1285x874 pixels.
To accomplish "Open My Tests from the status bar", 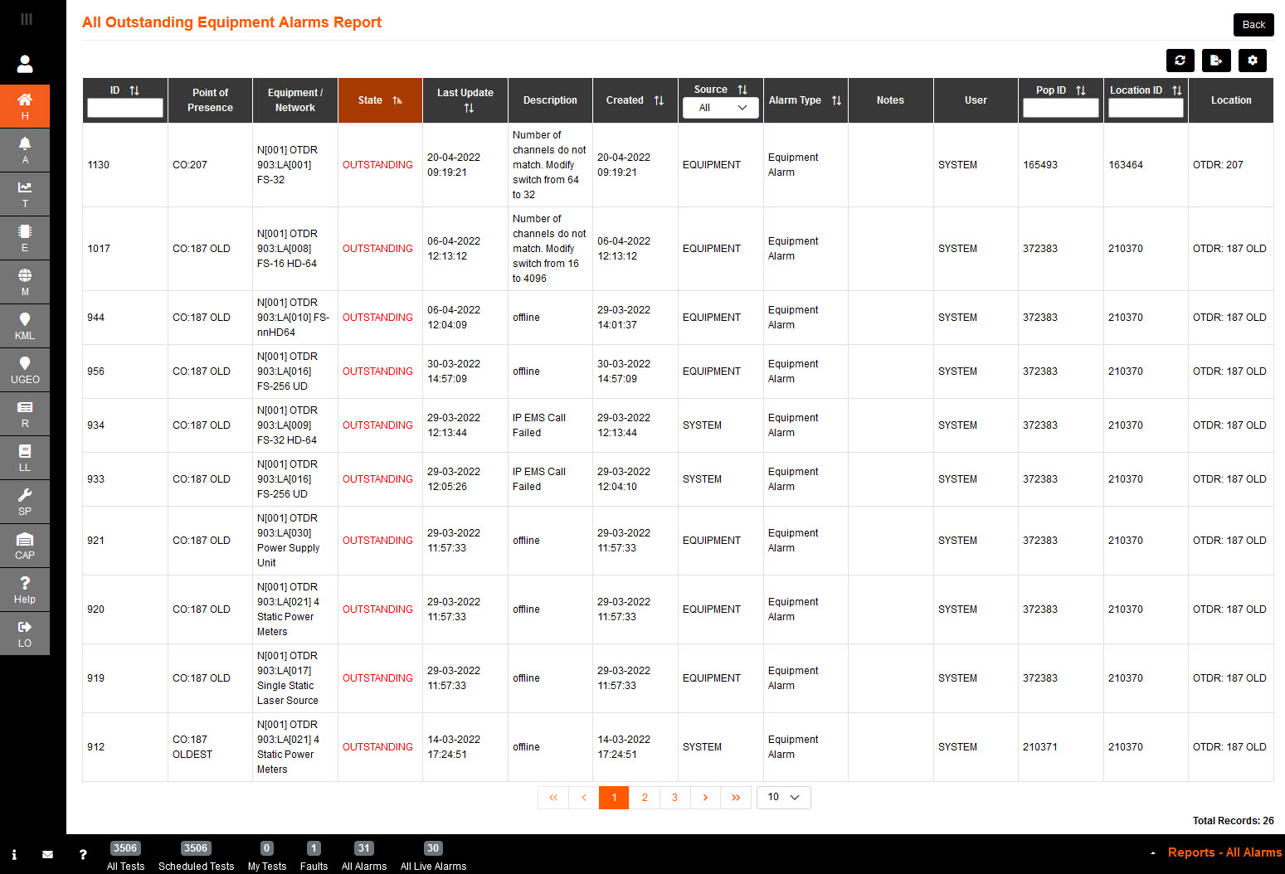I will click(x=266, y=855).
